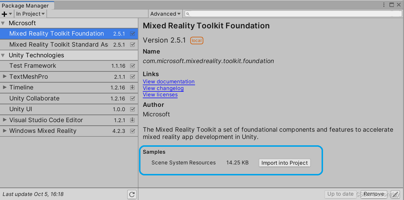Select the Visual Studio Code Editor package

click(69, 120)
